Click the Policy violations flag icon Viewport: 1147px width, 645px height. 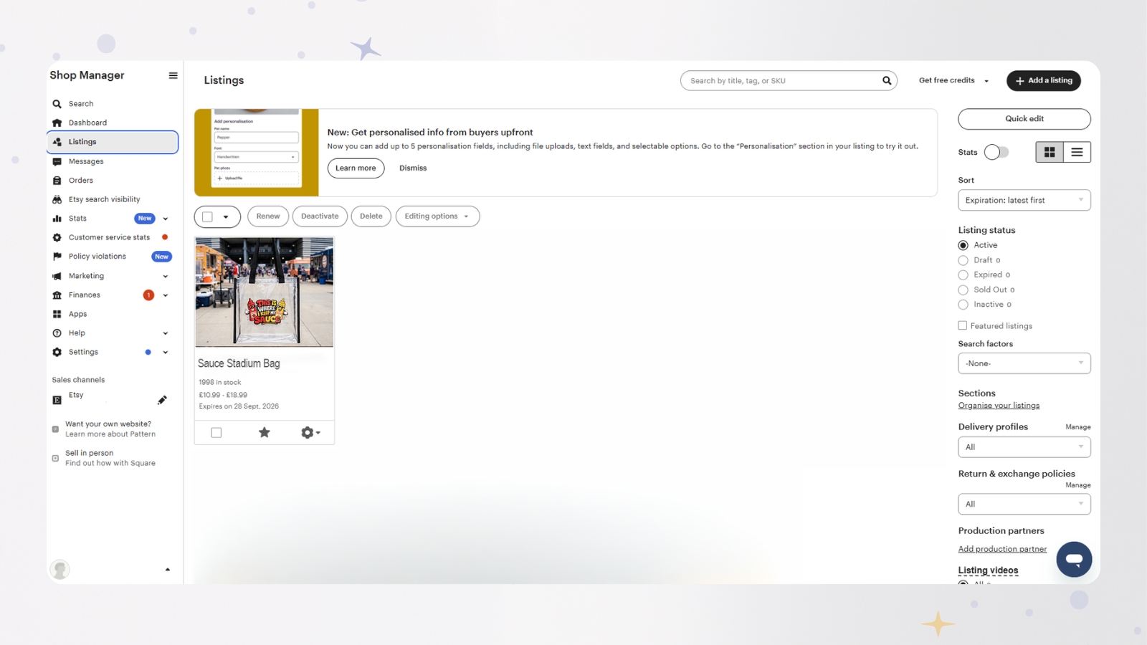click(x=57, y=257)
